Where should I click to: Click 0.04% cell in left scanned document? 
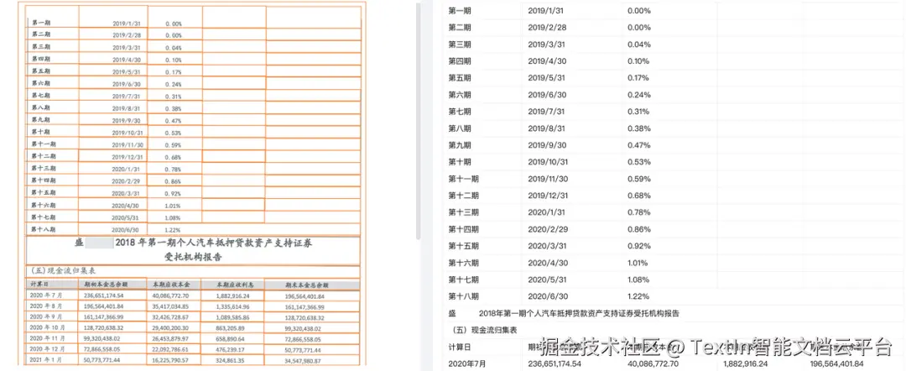pos(175,47)
